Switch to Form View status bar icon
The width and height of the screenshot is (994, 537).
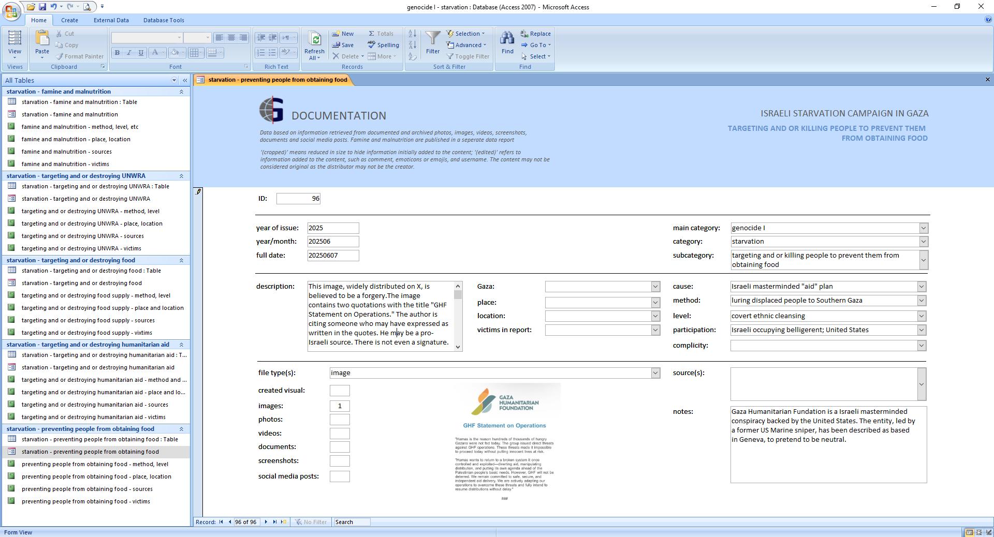[969, 532]
